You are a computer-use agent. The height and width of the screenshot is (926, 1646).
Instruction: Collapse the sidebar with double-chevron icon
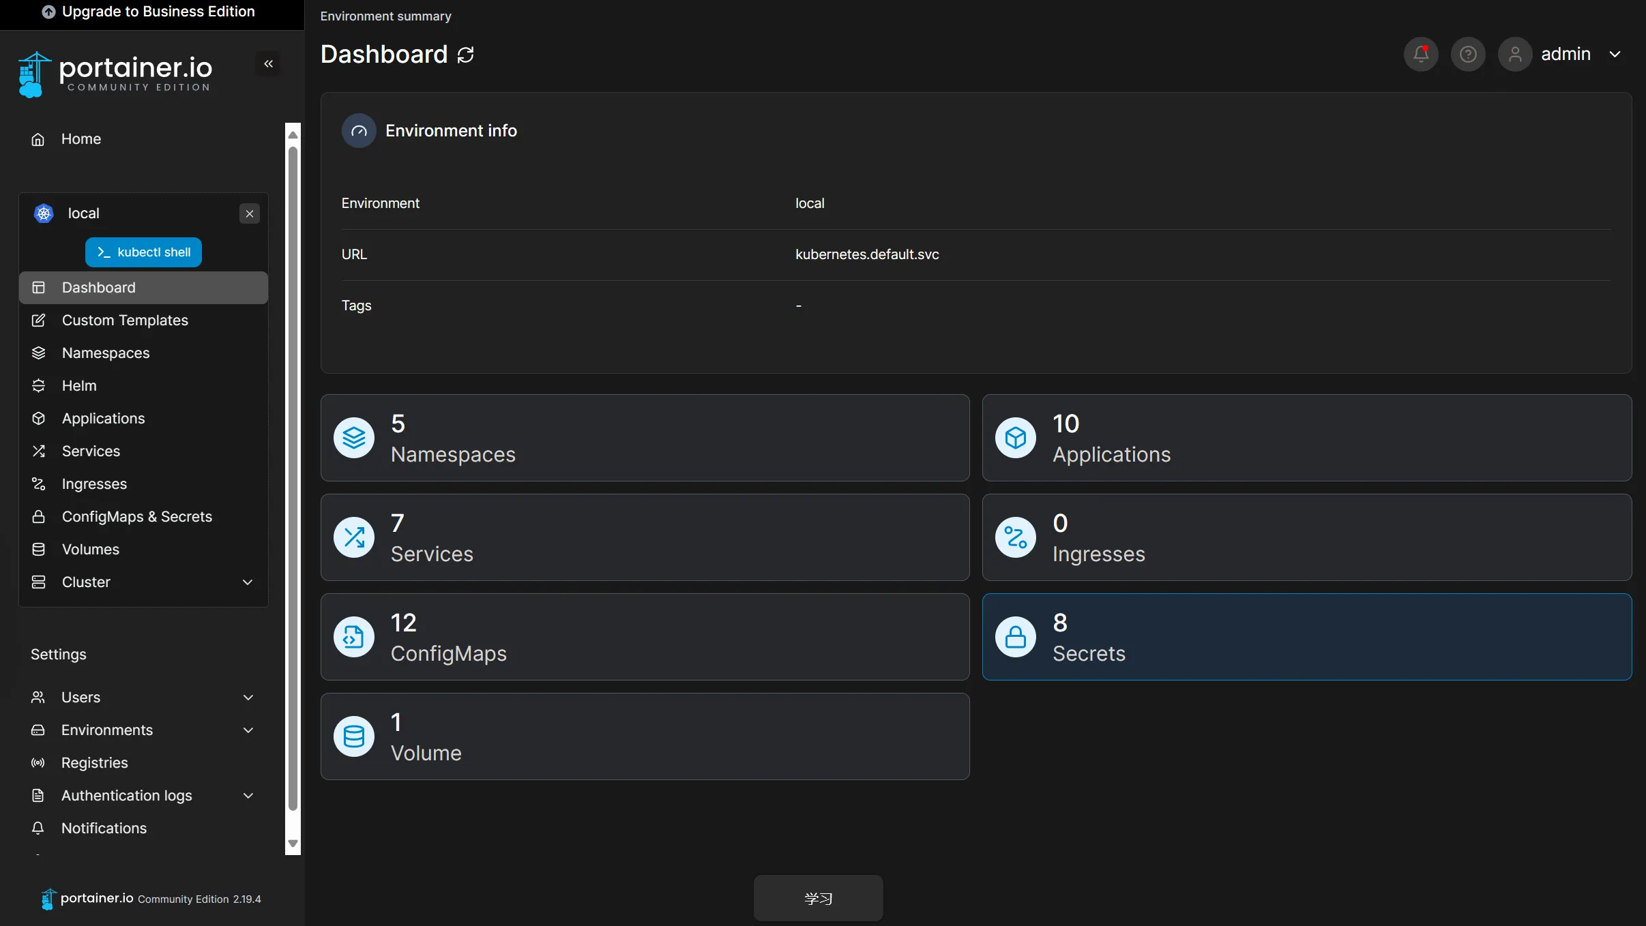[x=268, y=64]
